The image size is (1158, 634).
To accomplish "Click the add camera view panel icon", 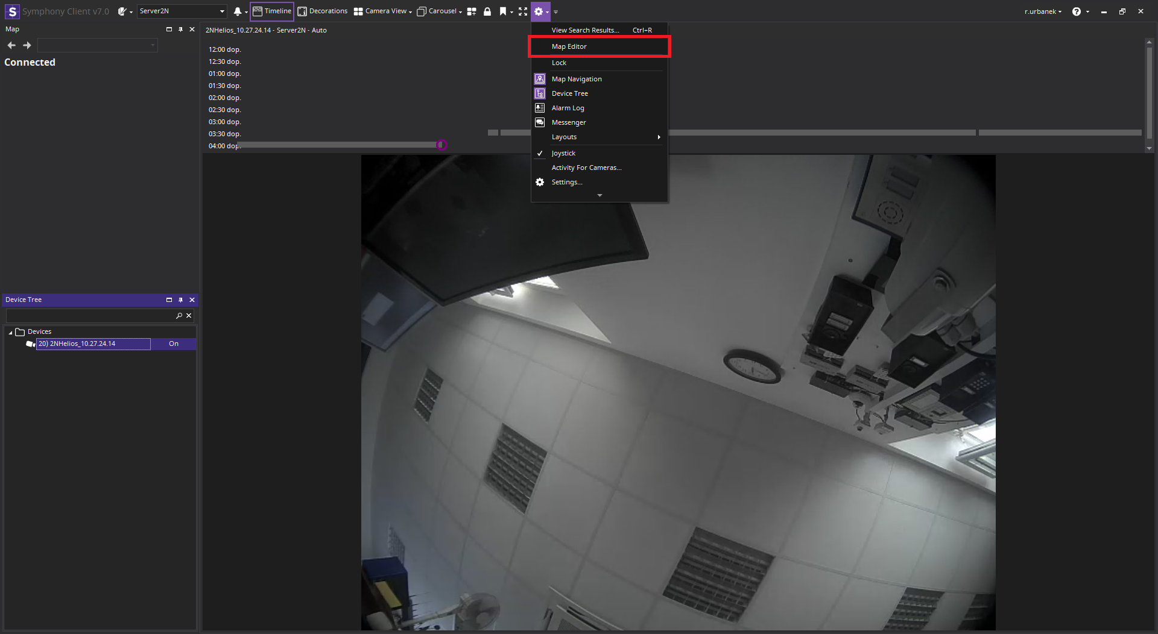I will click(x=472, y=11).
